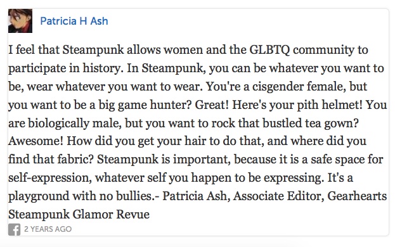Image resolution: width=395 pixels, height=247 pixels.
Task: Open the Patricia H Ash profile link
Action: point(74,21)
